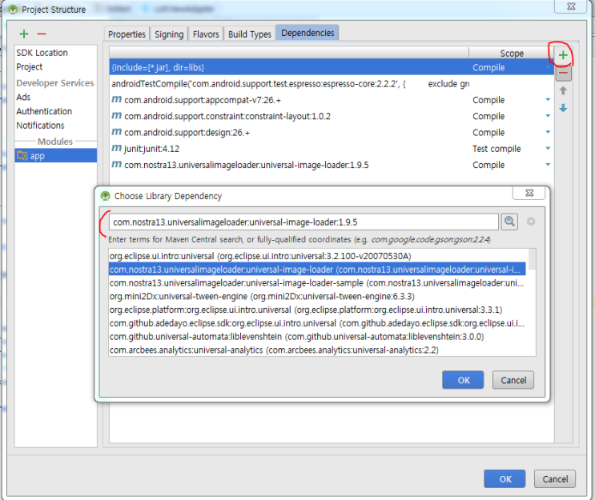Select Ads in Developer Services
595x500 pixels.
point(23,97)
